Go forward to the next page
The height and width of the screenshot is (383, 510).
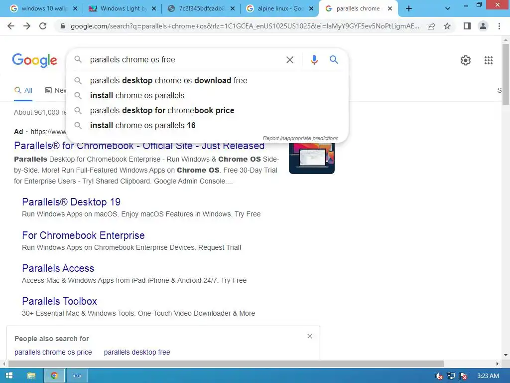[x=27, y=26]
